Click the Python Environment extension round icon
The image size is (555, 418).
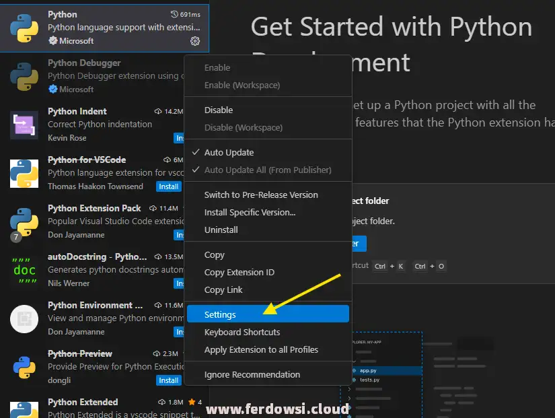point(24,319)
